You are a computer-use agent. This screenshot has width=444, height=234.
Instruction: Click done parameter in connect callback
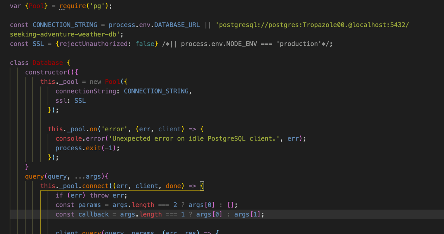point(173,186)
